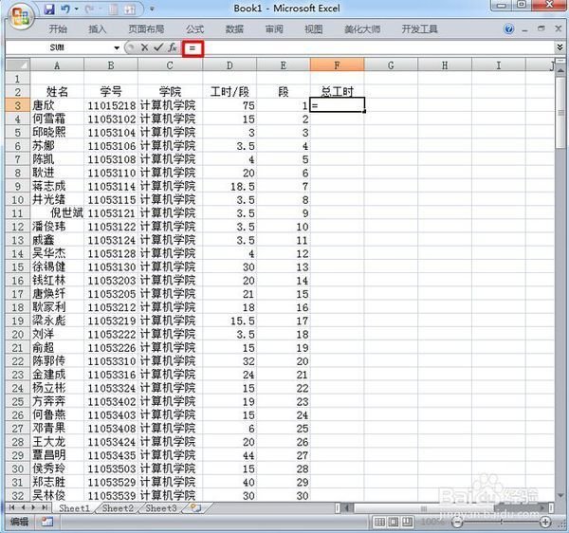Click cell with ID 11053130

111,267
